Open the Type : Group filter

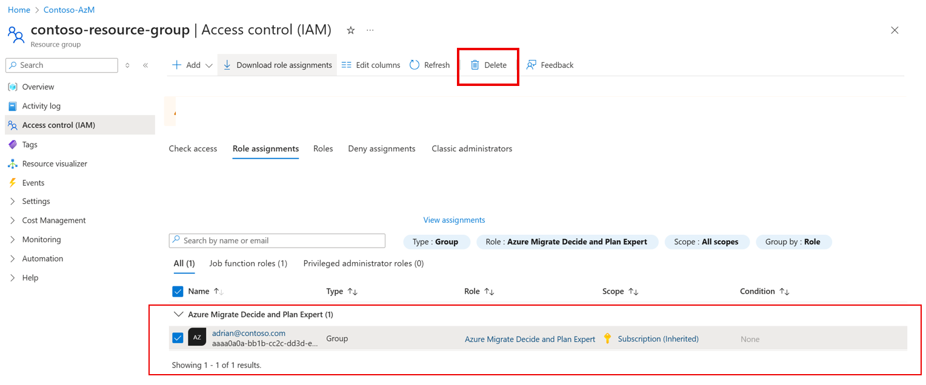pos(436,242)
